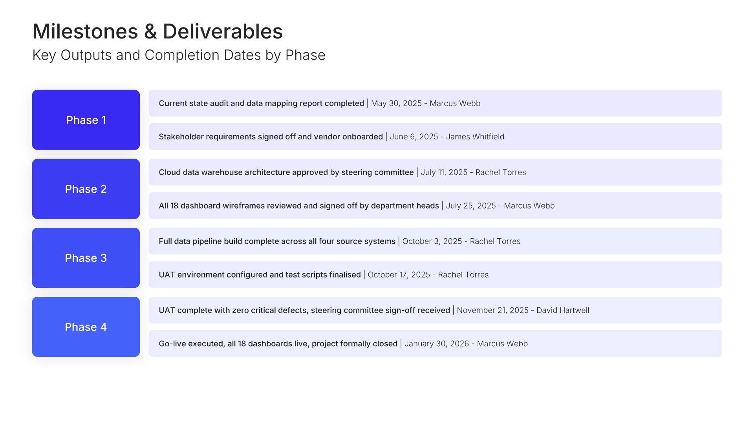Click the Key Outputs and Completion Dates subtitle
The image size is (754, 424).
click(x=179, y=55)
